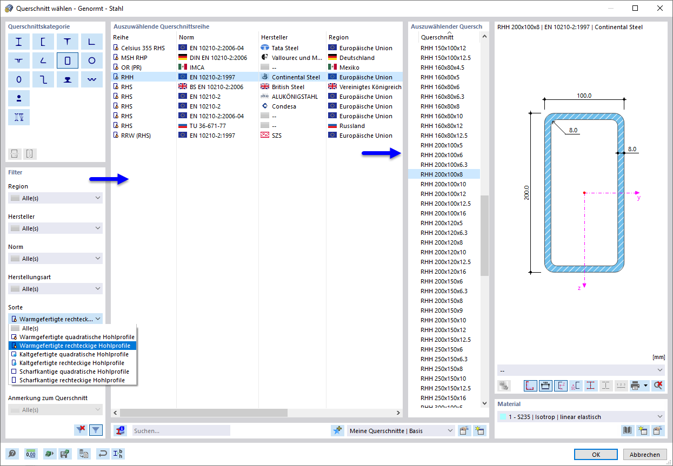Select series row Celsius 355 RHS
The image size is (673, 466).
click(x=257, y=48)
